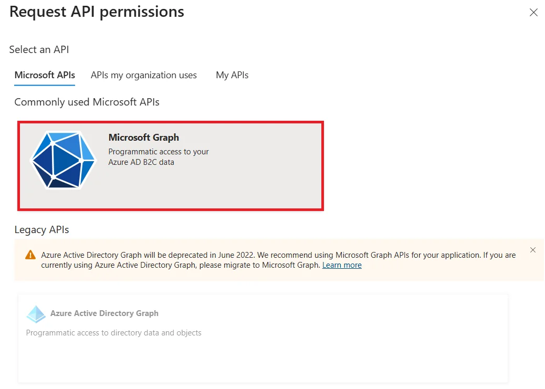Image resolution: width=545 pixels, height=389 pixels.
Task: Click the Azure Active Directory Graph pyramid icon
Action: pyautogui.click(x=36, y=314)
